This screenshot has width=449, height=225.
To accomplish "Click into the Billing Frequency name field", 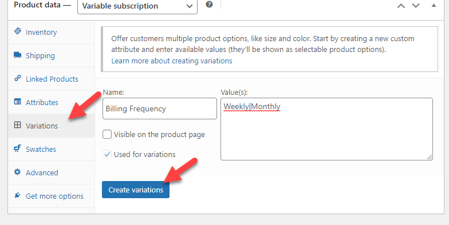I will (x=160, y=109).
